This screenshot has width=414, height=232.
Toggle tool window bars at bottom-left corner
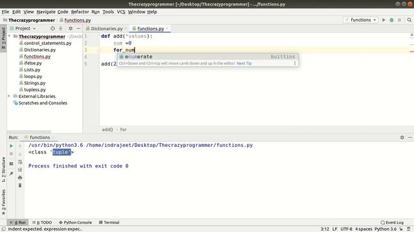(x=3, y=229)
